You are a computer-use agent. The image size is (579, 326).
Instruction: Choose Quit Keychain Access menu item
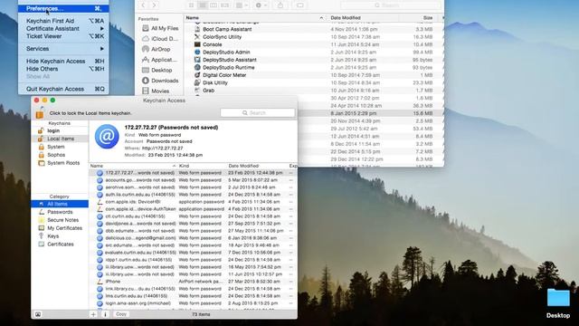pos(63,89)
